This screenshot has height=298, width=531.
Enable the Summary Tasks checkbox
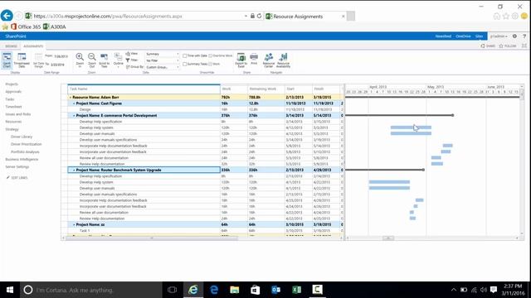(x=184, y=64)
